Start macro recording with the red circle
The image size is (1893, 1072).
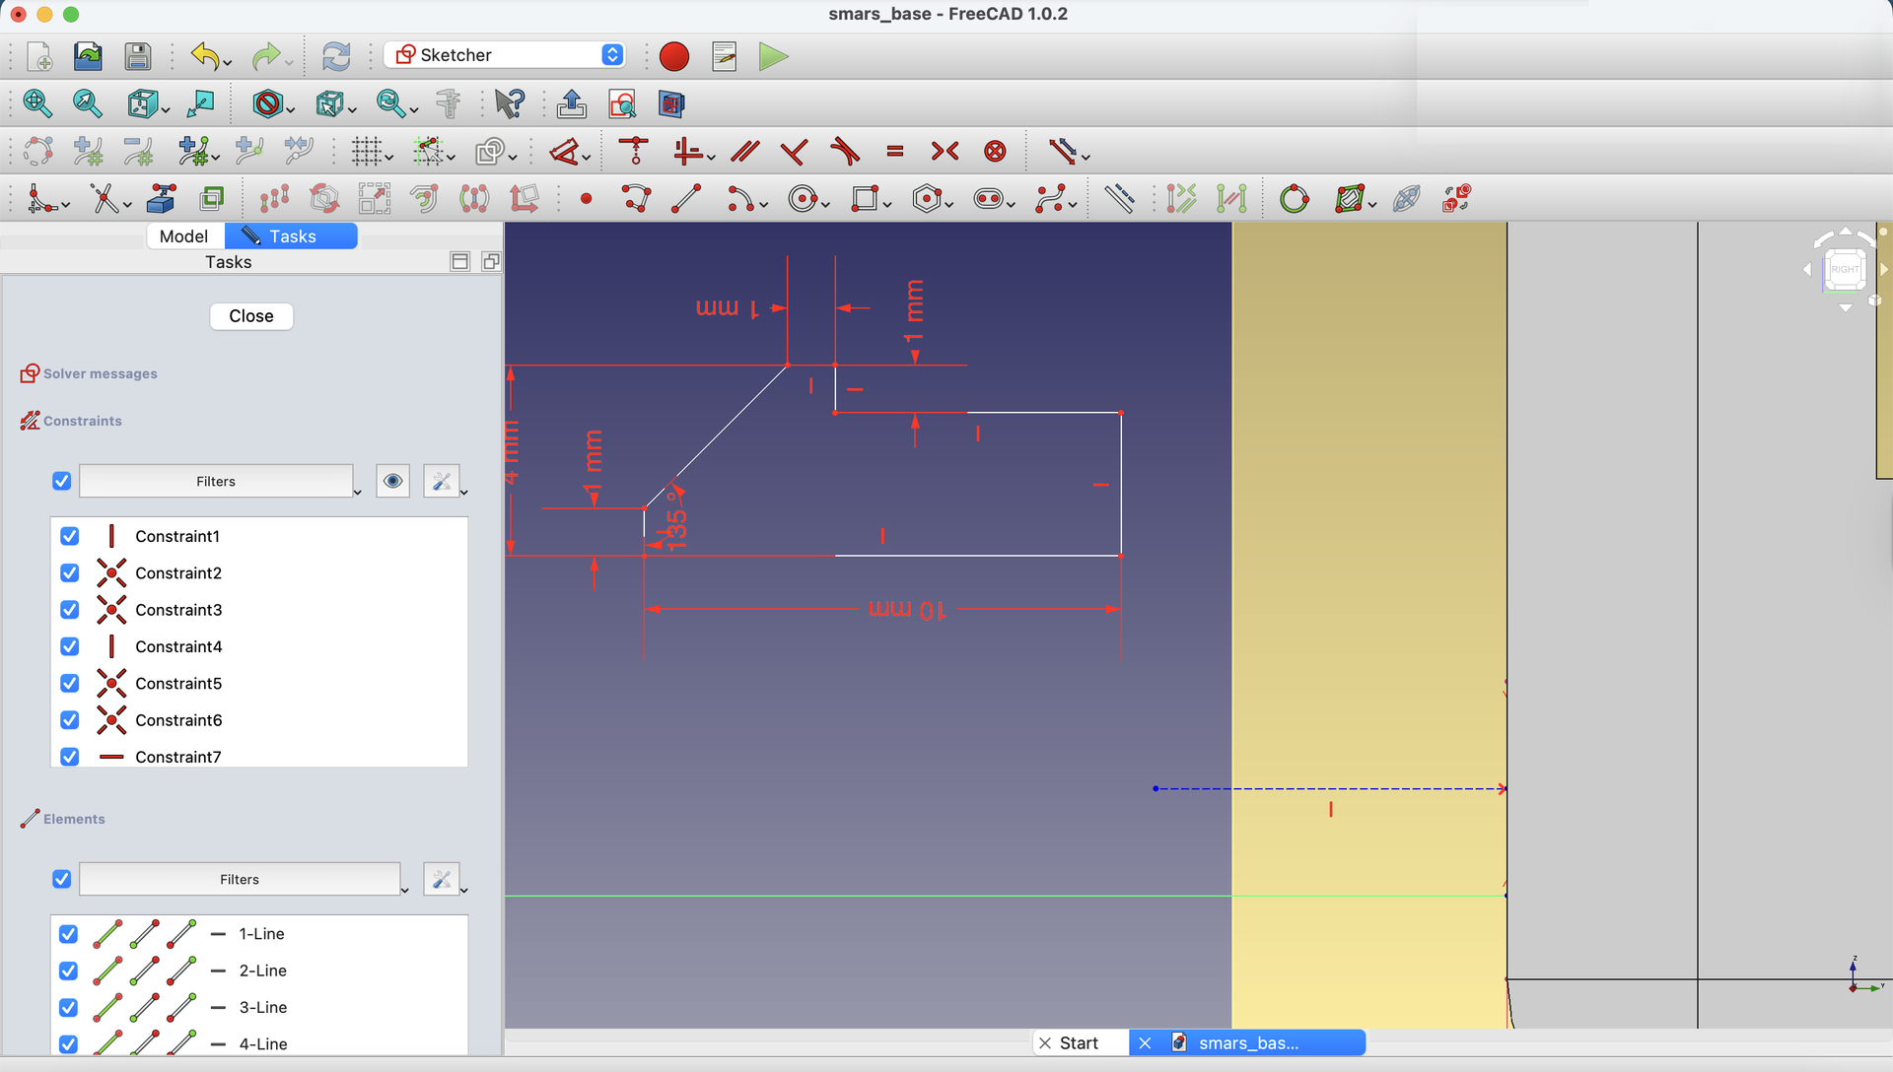pyautogui.click(x=674, y=56)
